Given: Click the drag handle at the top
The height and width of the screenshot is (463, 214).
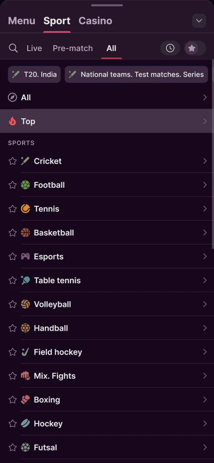Looking at the screenshot, I should point(107,5).
